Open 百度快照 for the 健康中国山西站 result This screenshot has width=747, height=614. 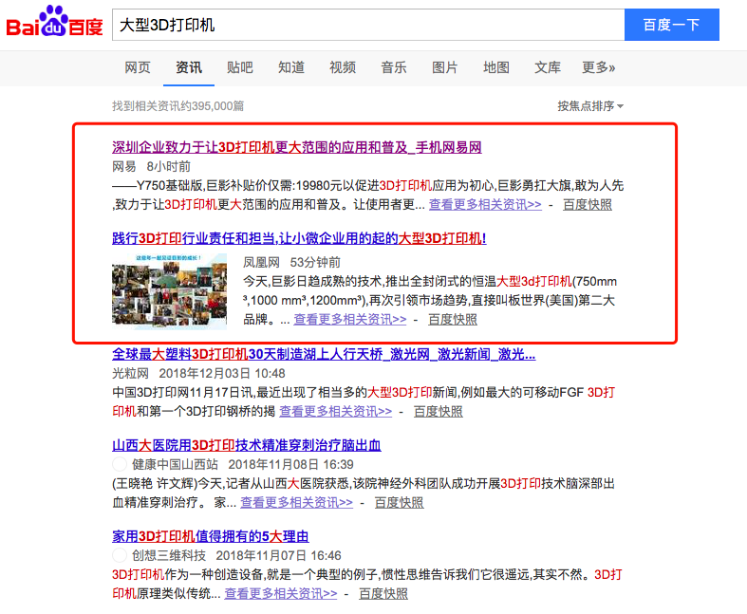pyautogui.click(x=400, y=503)
